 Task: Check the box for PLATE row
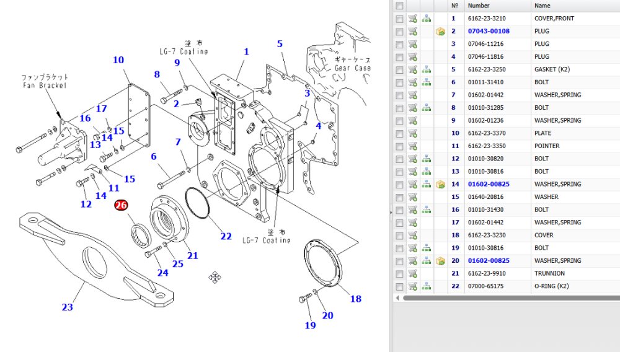399,133
